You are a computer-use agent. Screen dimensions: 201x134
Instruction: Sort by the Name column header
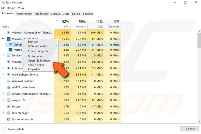point(27,24)
